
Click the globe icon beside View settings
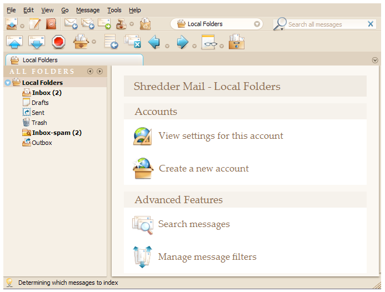point(143,136)
